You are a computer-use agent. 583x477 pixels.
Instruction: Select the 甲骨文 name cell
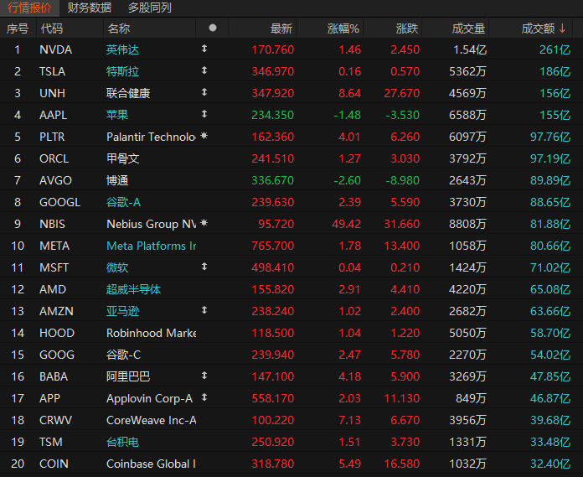tap(122, 158)
